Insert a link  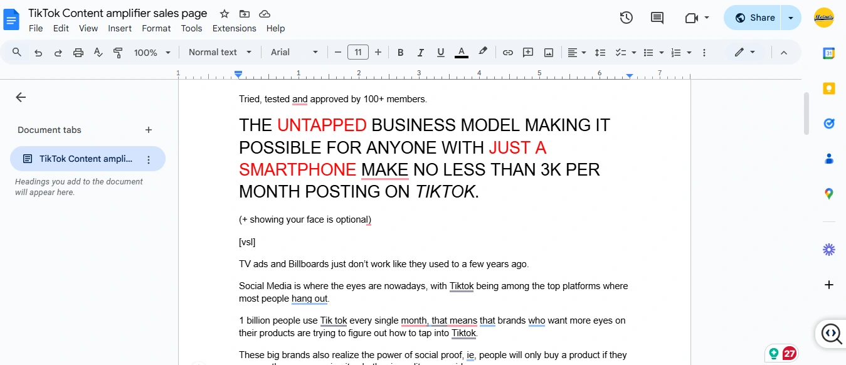pos(508,53)
